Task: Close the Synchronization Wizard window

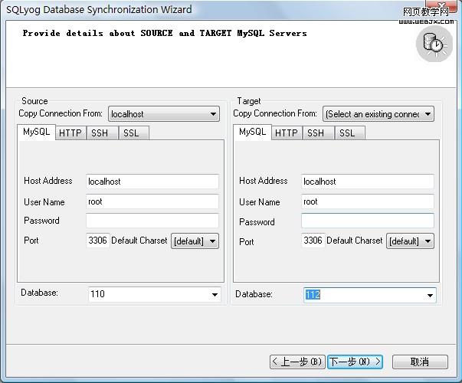Action: 441,5
